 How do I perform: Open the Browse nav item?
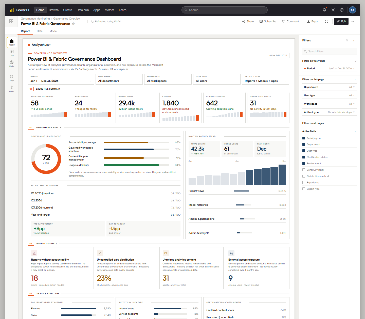(x=54, y=10)
